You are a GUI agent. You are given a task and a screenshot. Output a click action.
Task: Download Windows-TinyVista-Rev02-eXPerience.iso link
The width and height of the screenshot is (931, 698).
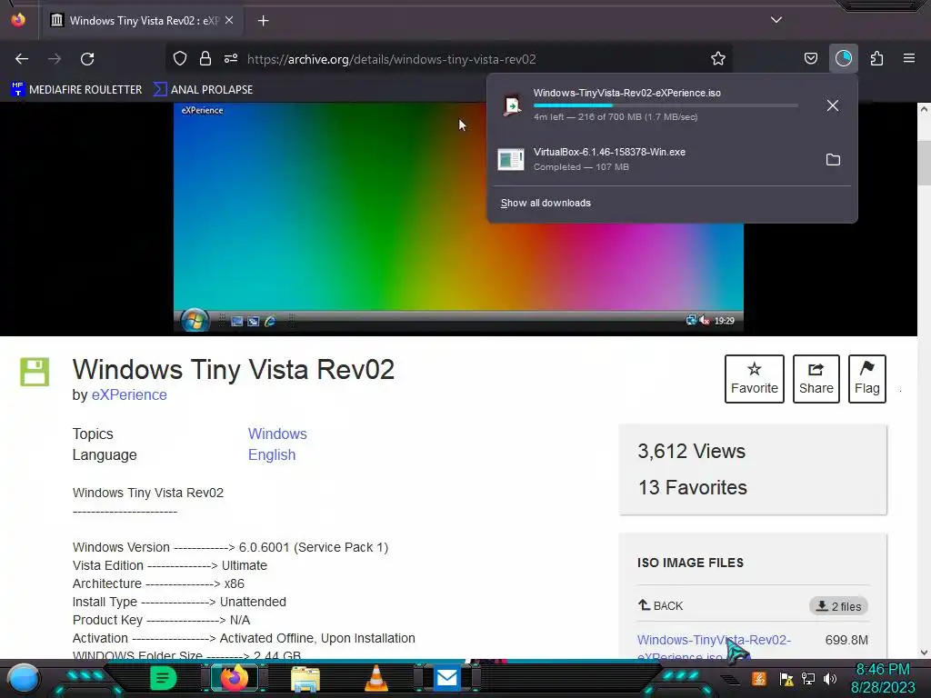714,647
